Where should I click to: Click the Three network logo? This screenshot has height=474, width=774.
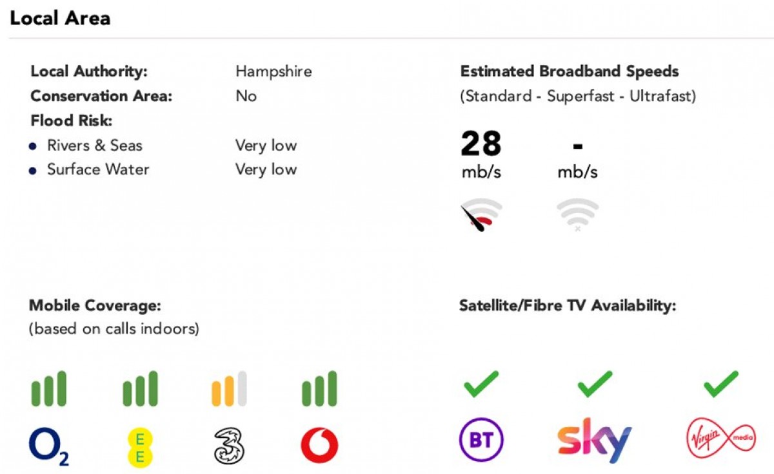[229, 446]
